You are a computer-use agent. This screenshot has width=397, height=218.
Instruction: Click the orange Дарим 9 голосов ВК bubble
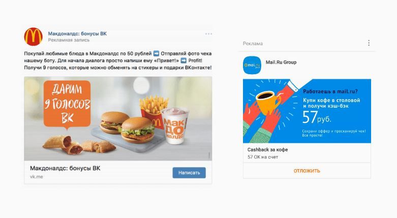tap(67, 104)
